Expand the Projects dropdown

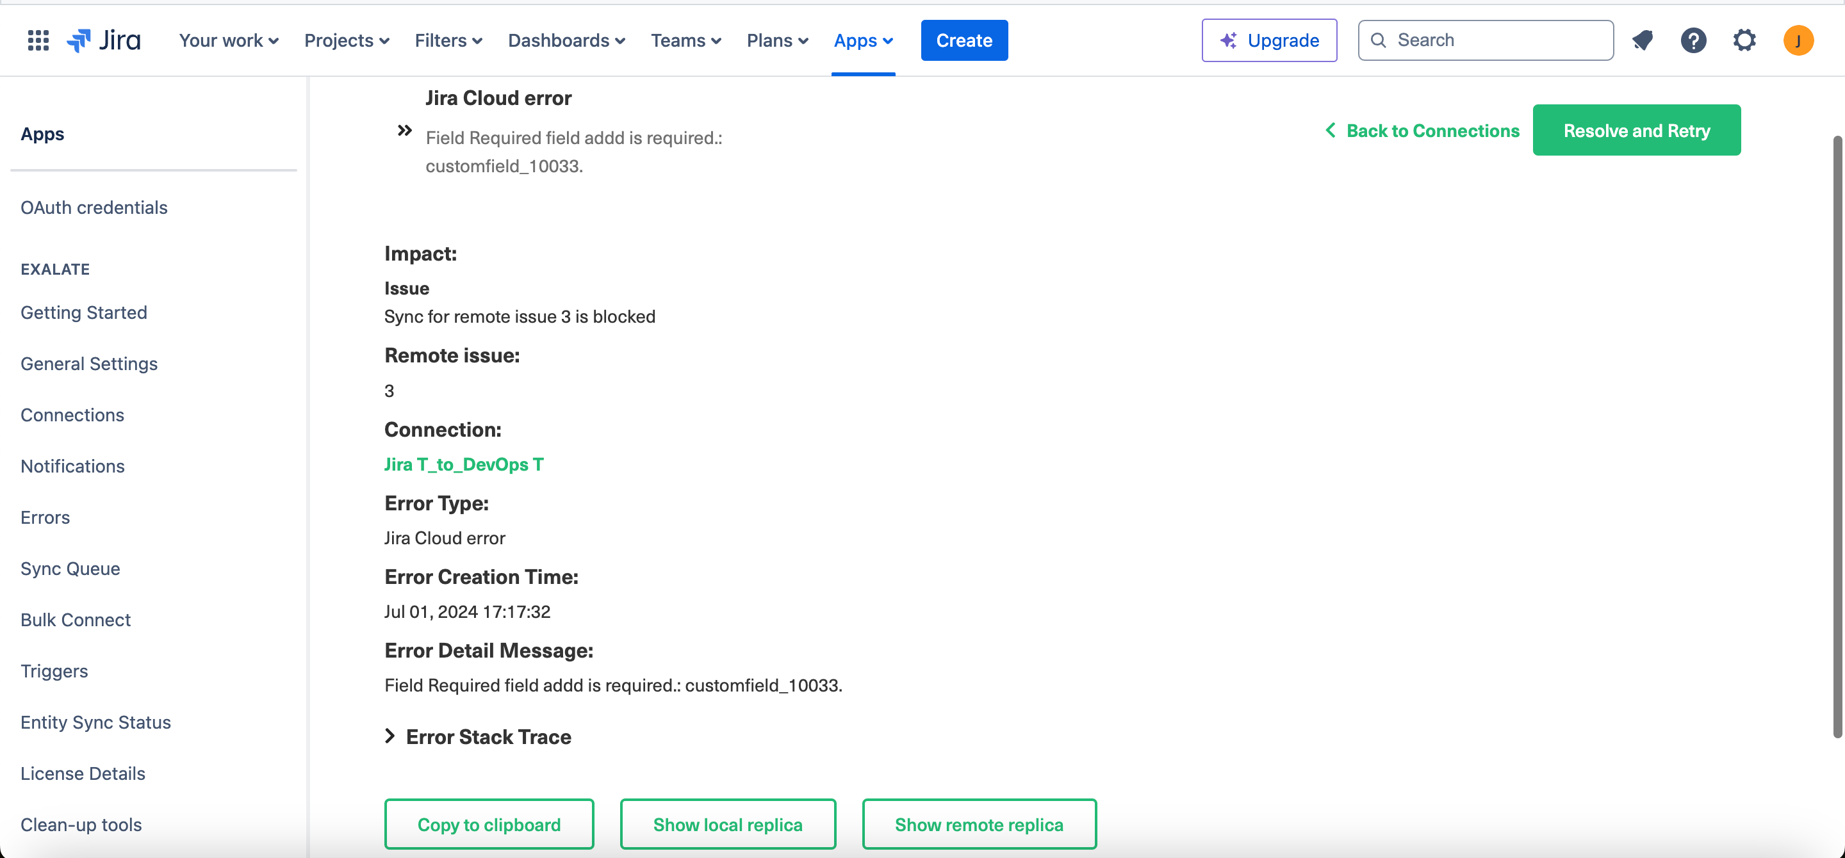click(347, 40)
